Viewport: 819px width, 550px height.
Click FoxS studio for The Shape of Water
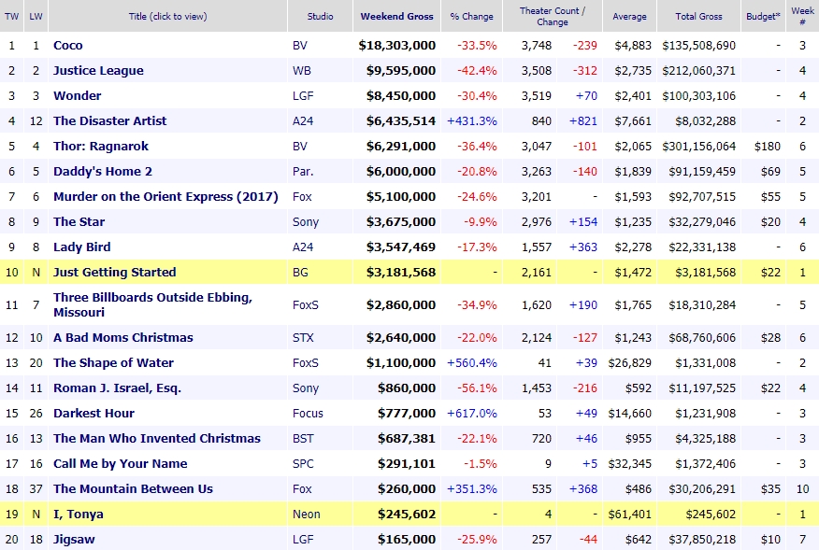point(305,363)
